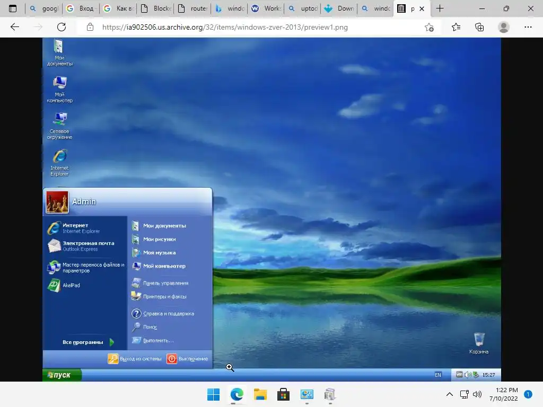The height and width of the screenshot is (407, 543).
Task: Click 'Корзина' recycle bin in the preview
Action: (x=479, y=343)
